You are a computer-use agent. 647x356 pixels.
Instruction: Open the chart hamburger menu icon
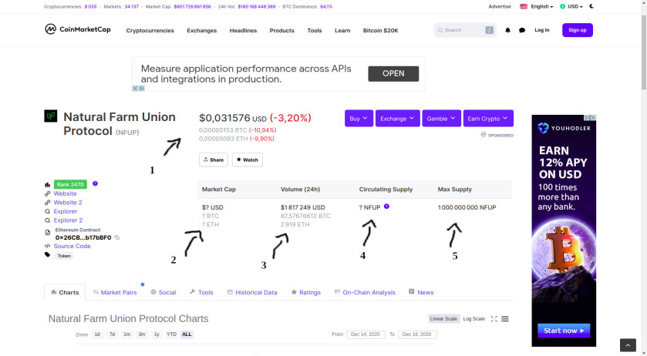[x=505, y=318]
